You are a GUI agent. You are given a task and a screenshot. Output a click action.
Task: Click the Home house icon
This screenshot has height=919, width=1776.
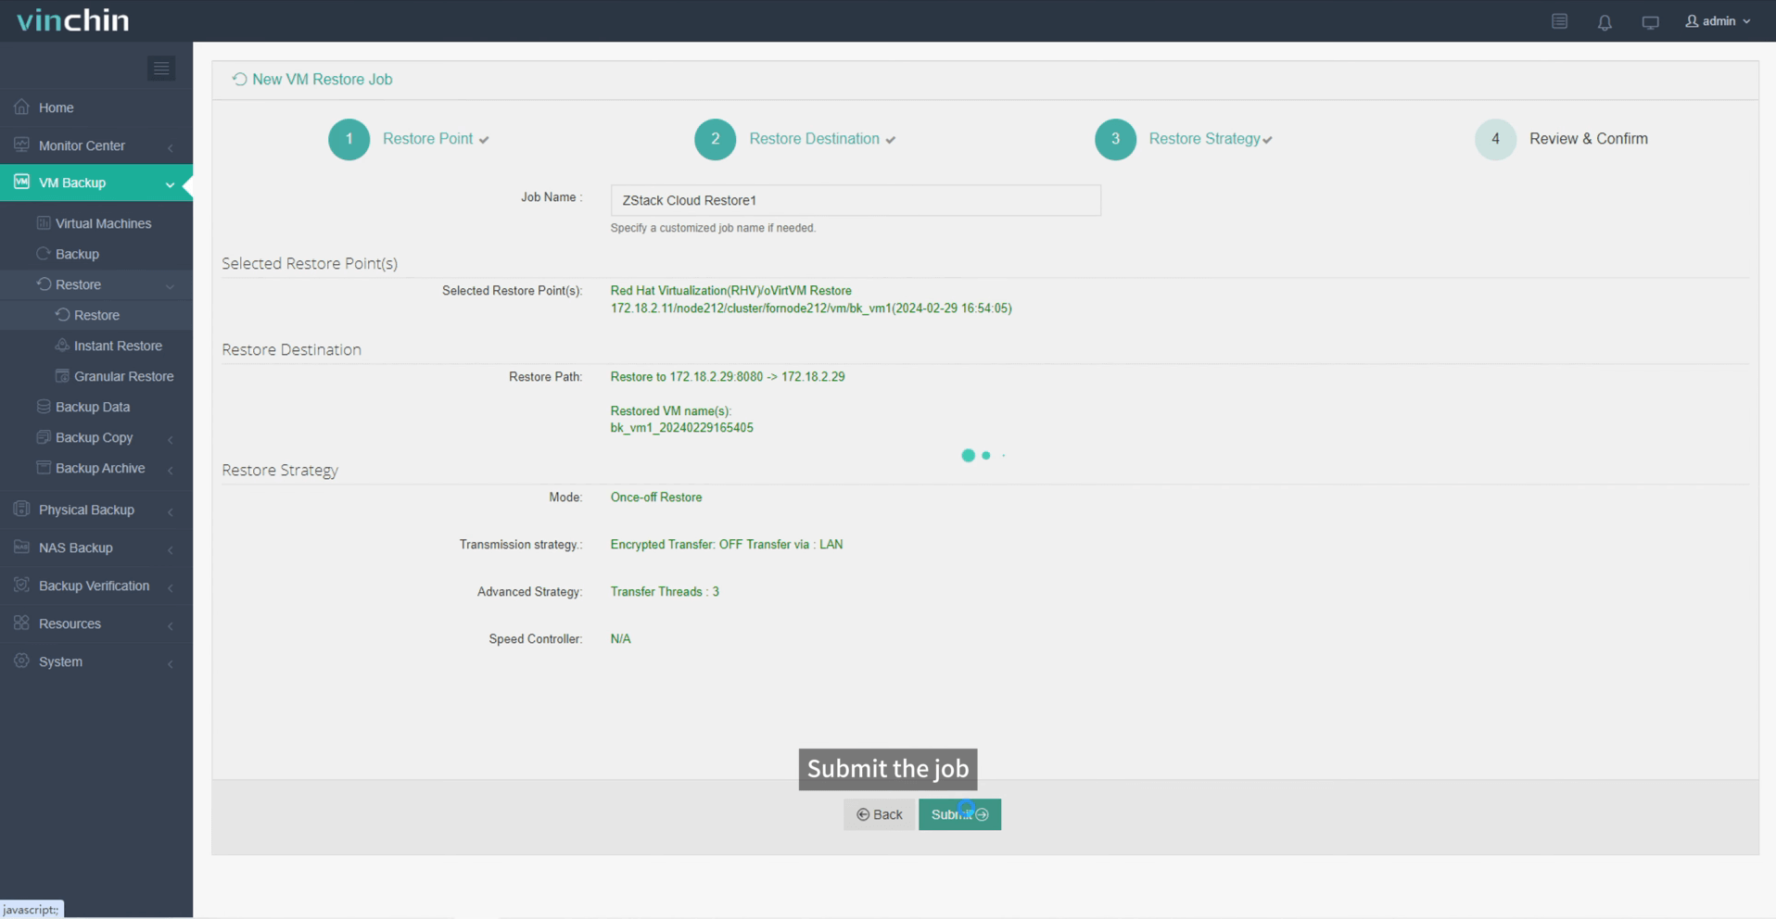coord(21,107)
